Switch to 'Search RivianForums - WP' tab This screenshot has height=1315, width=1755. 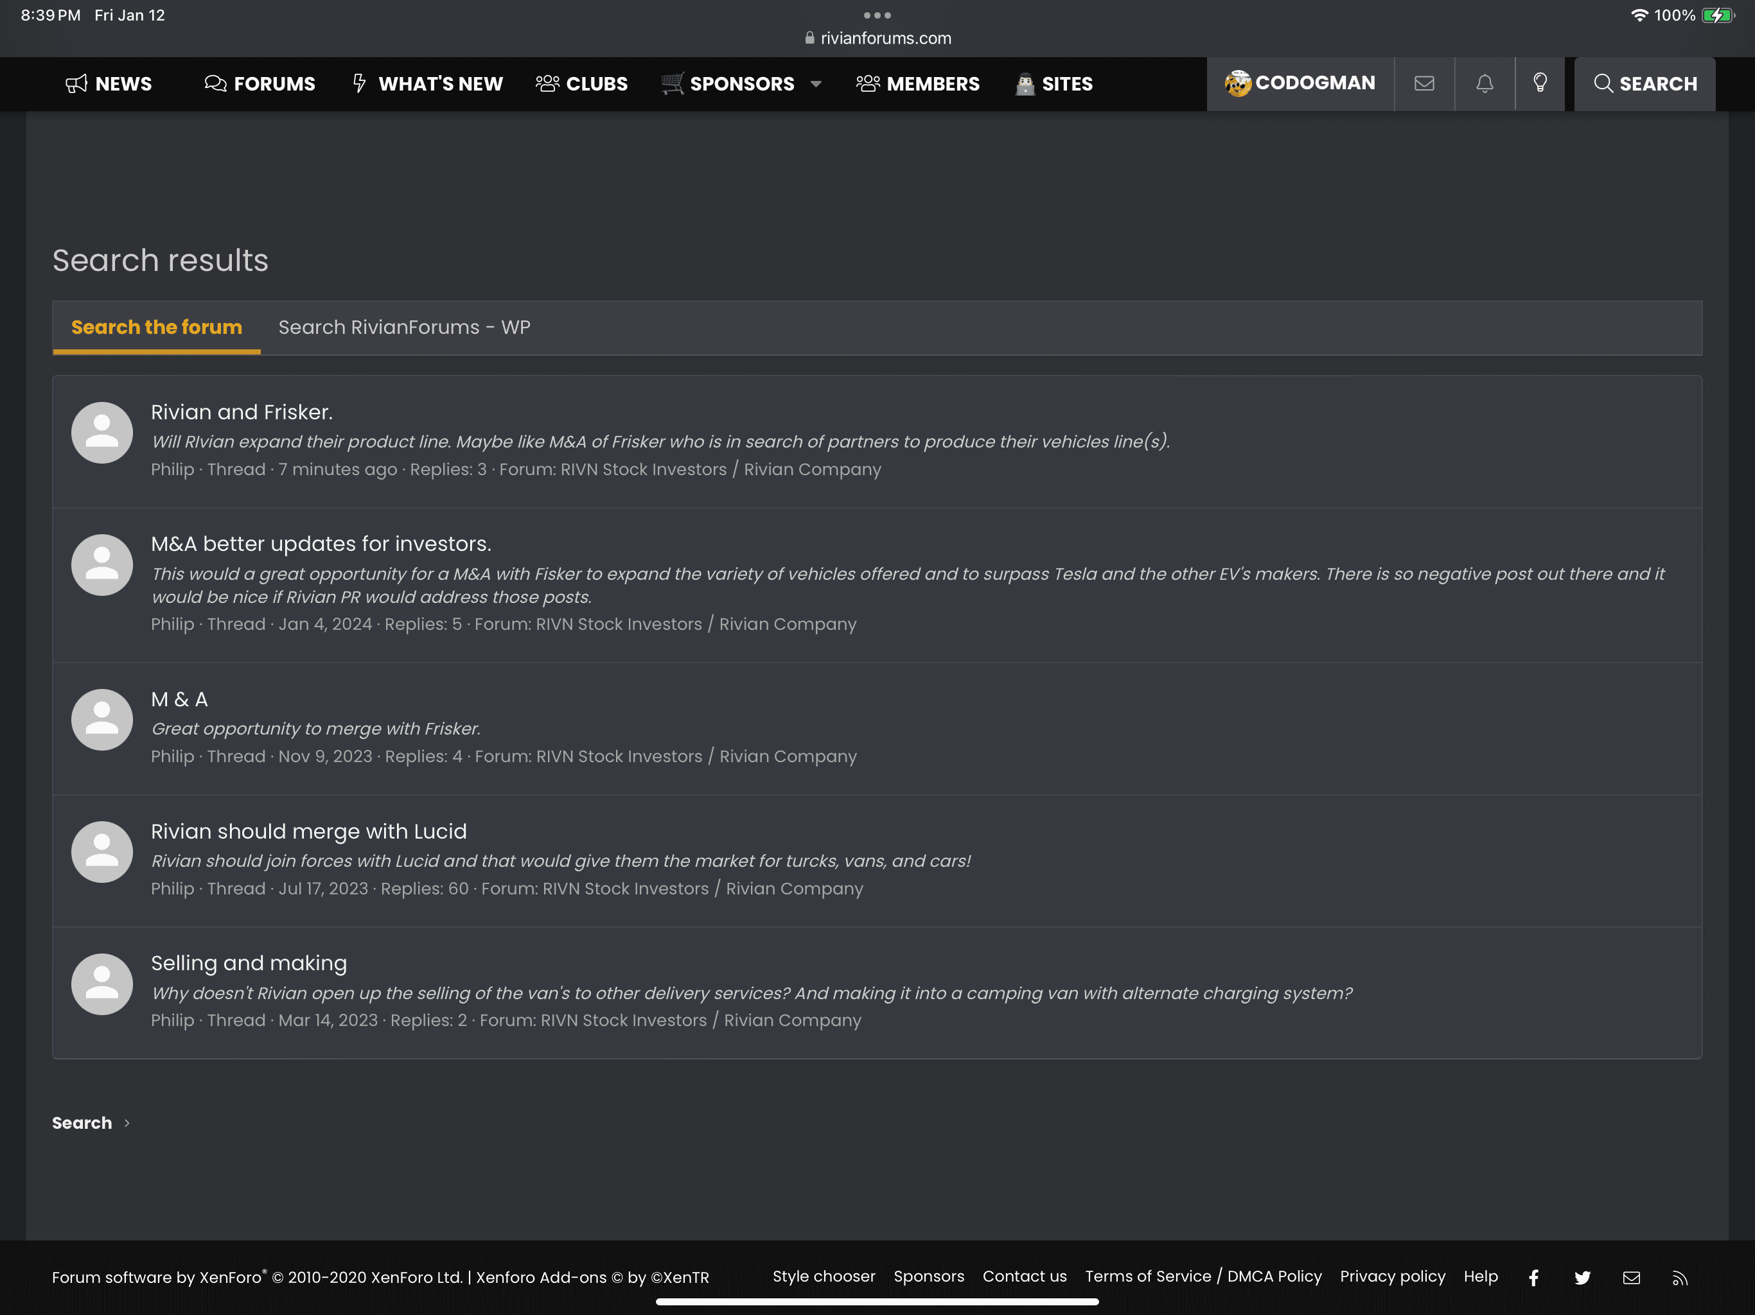pyautogui.click(x=405, y=327)
